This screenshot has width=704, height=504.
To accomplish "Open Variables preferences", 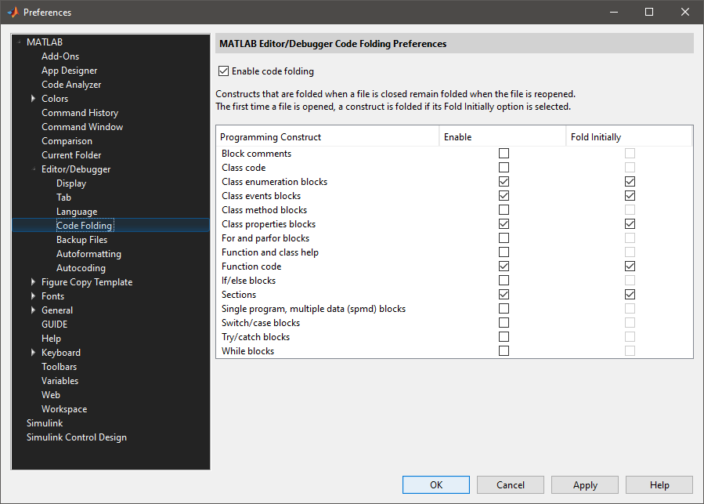I will (60, 381).
